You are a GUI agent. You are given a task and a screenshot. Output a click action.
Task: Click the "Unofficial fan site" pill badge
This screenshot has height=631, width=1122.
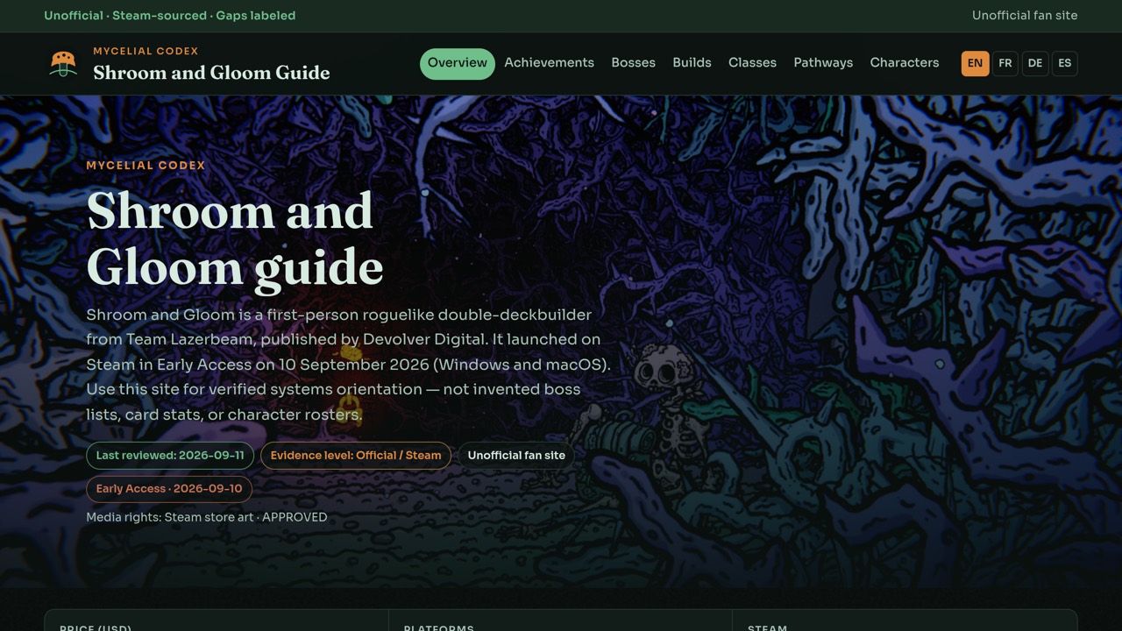coord(516,456)
